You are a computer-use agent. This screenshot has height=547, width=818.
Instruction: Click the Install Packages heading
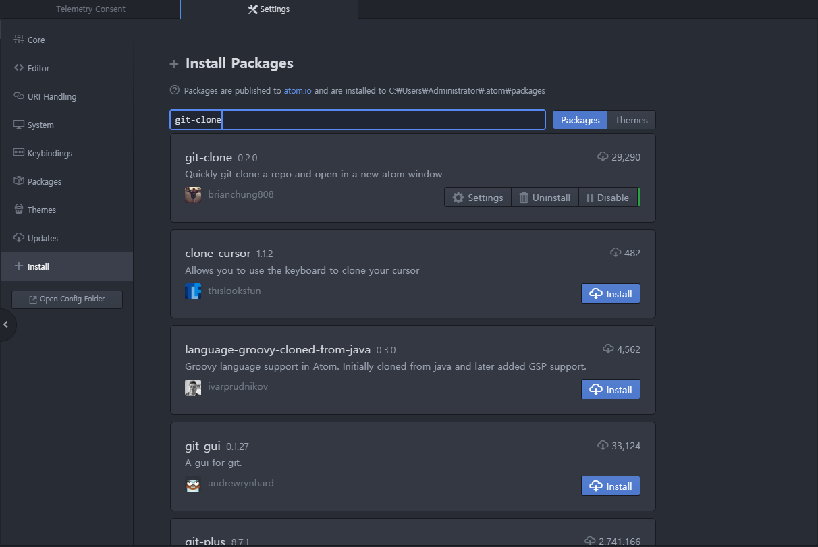click(x=240, y=63)
